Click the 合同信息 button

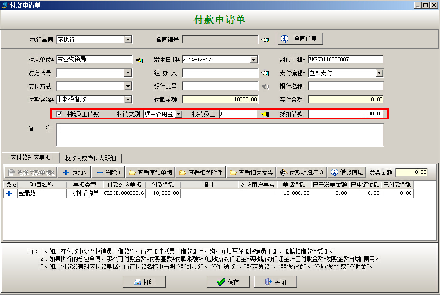(x=300, y=39)
